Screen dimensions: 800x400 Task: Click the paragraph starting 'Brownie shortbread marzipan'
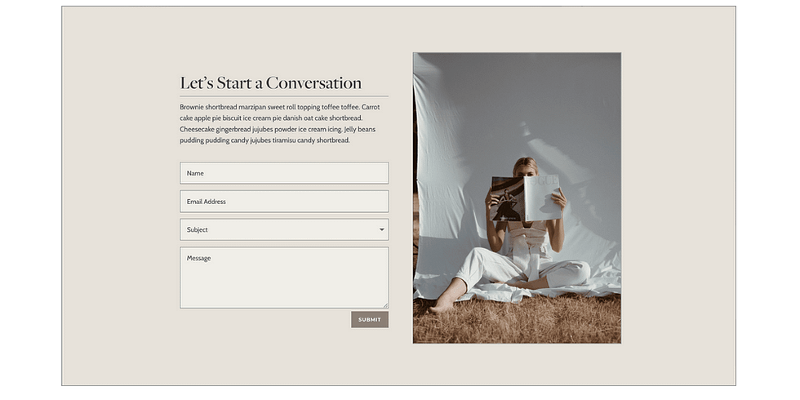(x=279, y=123)
